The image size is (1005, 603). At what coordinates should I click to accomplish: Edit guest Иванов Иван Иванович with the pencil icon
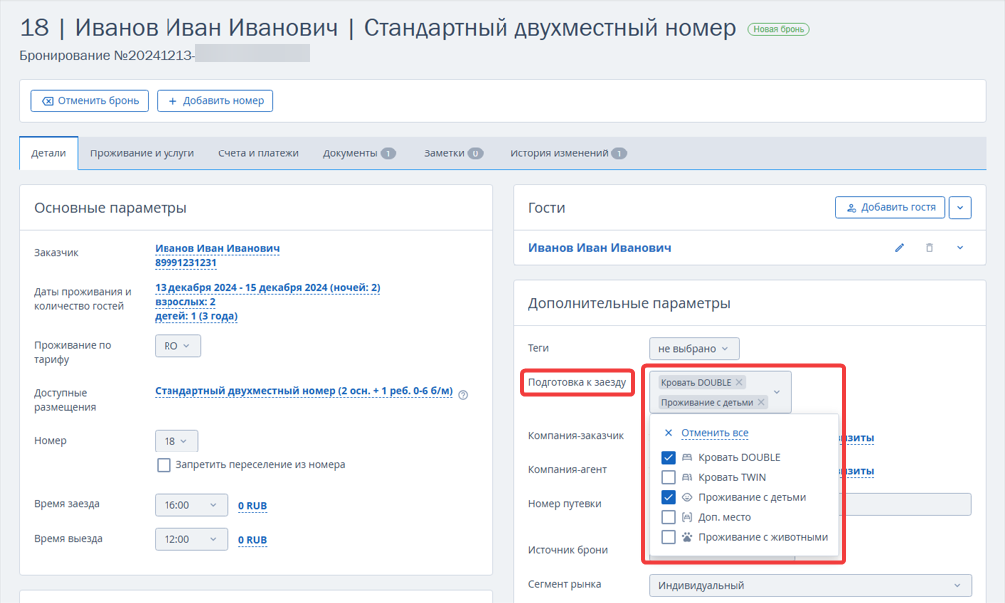point(900,248)
